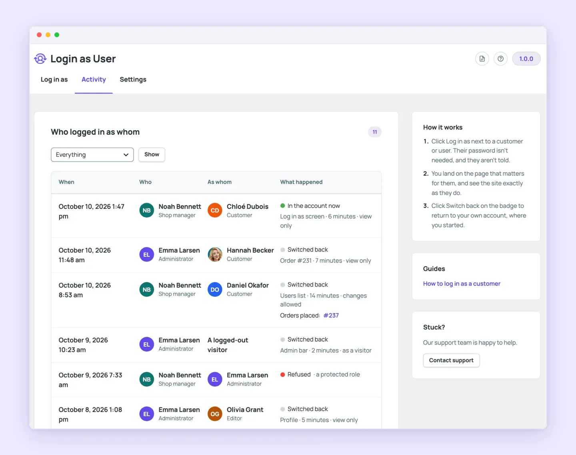Click Emma Larsen's avatar in the October 8 row
The height and width of the screenshot is (455, 576).
[147, 414]
